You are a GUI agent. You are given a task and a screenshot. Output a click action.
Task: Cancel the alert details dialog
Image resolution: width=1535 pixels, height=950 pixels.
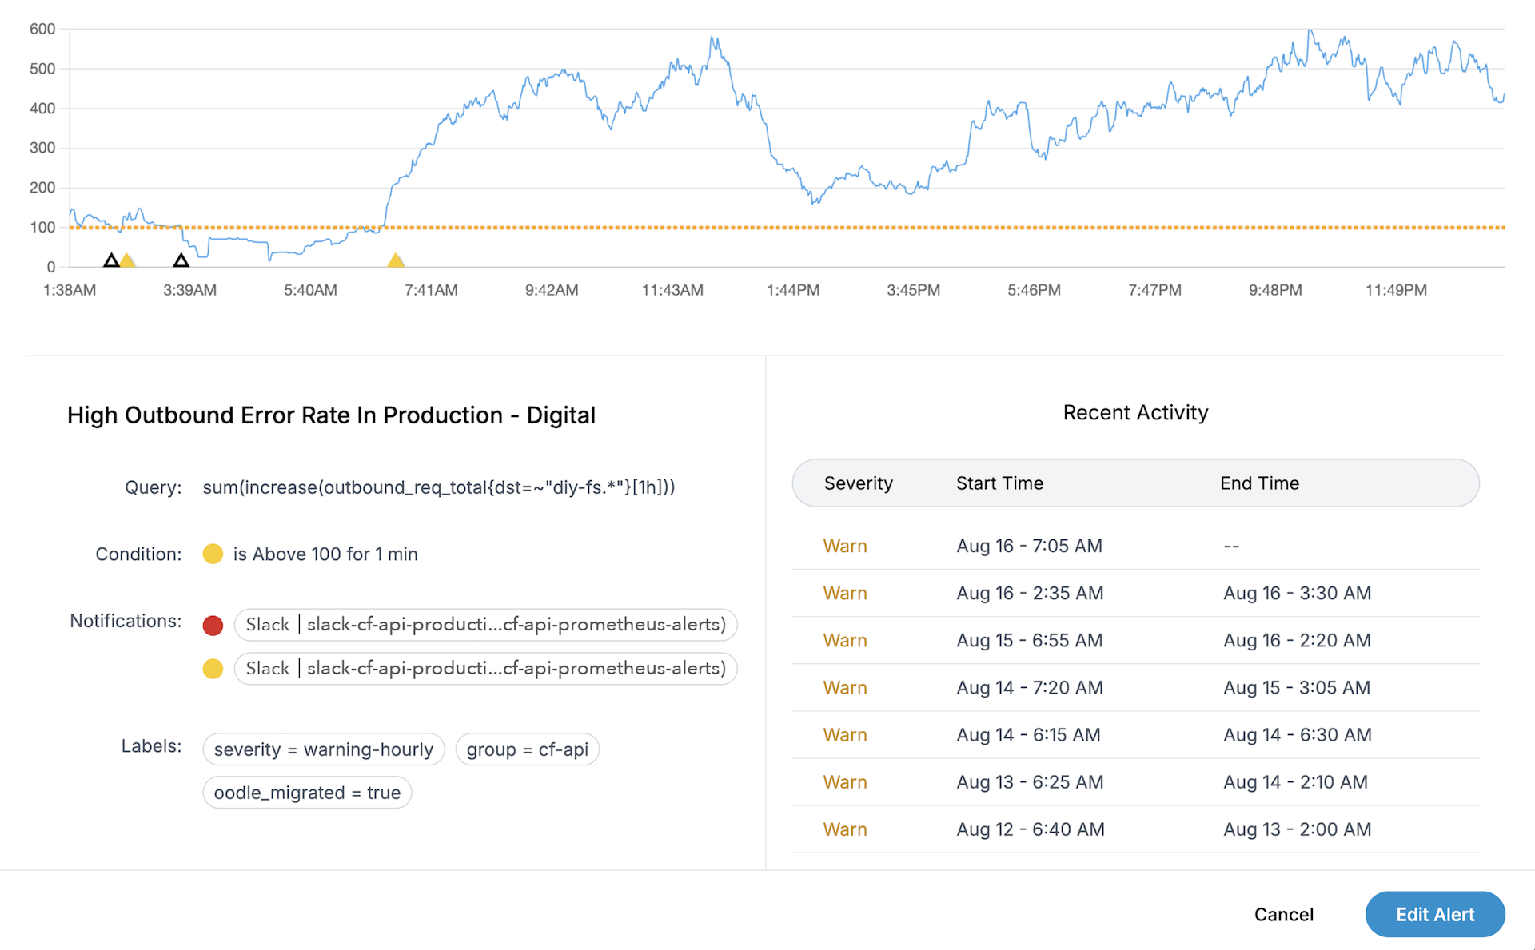tap(1283, 914)
